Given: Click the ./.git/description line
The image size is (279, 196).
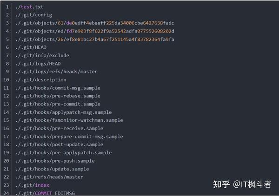Looking at the screenshot, I should (41, 80).
